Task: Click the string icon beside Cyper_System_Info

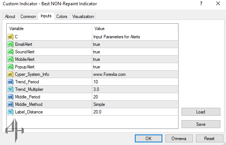Action: pyautogui.click(x=11, y=74)
